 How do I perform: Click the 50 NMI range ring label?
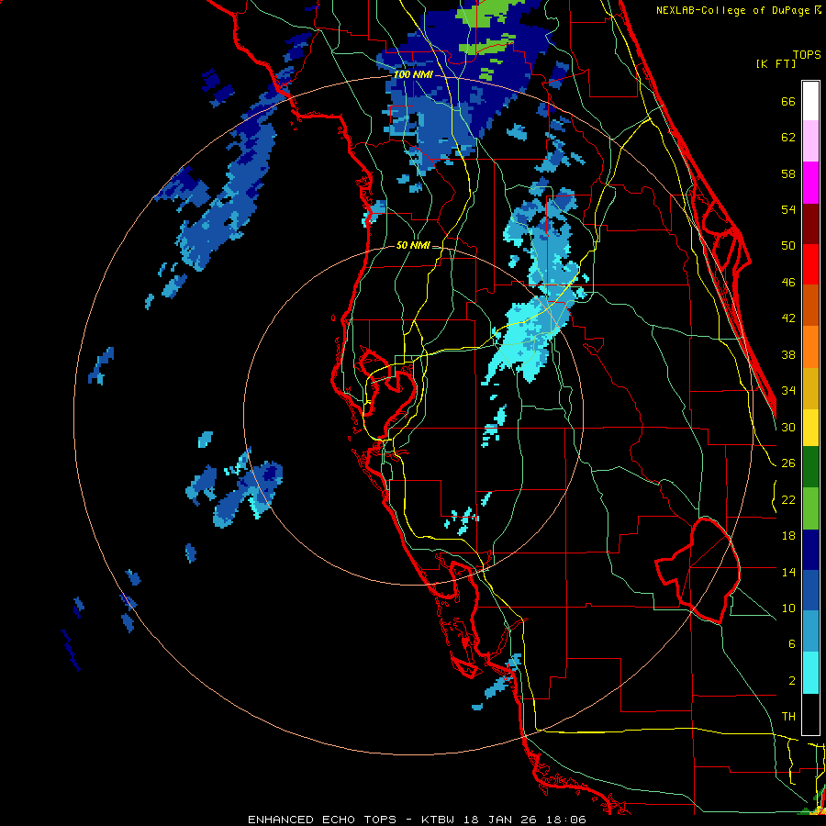[x=413, y=245]
